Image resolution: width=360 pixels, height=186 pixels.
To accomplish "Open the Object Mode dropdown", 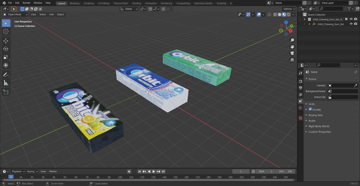I will (15, 15).
